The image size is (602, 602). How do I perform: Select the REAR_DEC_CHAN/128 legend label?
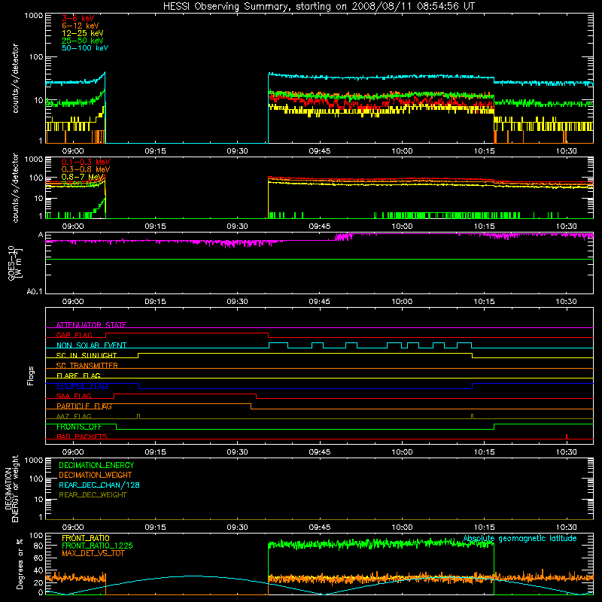click(99, 485)
